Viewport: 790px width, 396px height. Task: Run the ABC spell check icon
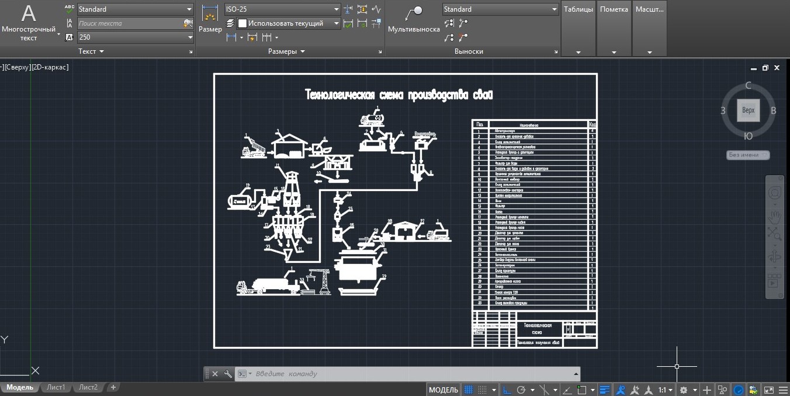70,9
